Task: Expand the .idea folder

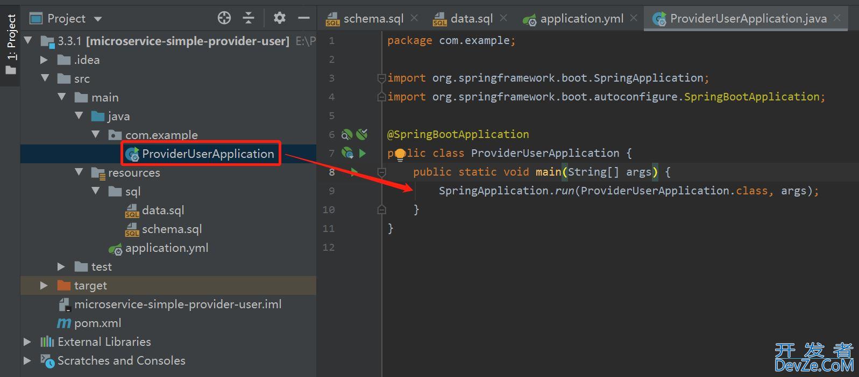Action: click(x=45, y=60)
